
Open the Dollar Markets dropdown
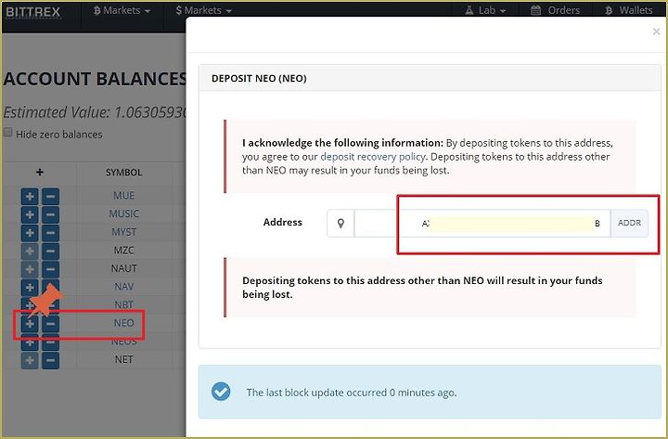[x=203, y=10]
